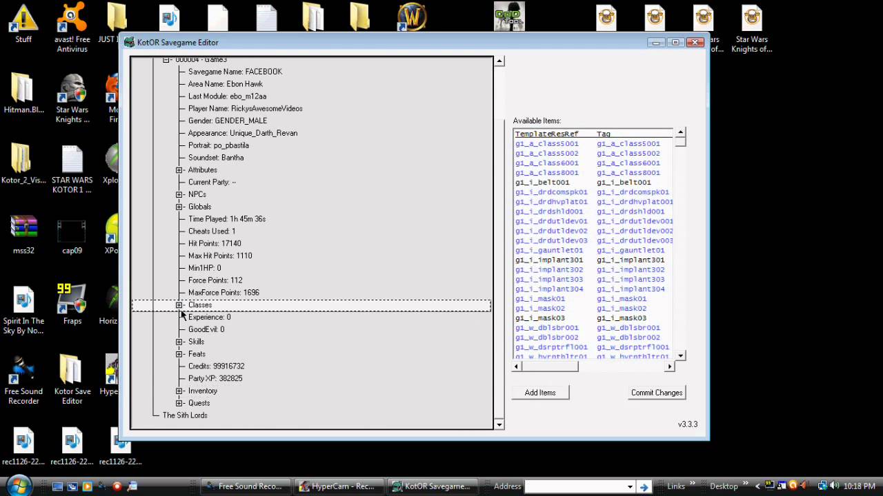The image size is (883, 496).
Task: Launch avast! Free Antivirus shortcut
Action: 72,28
